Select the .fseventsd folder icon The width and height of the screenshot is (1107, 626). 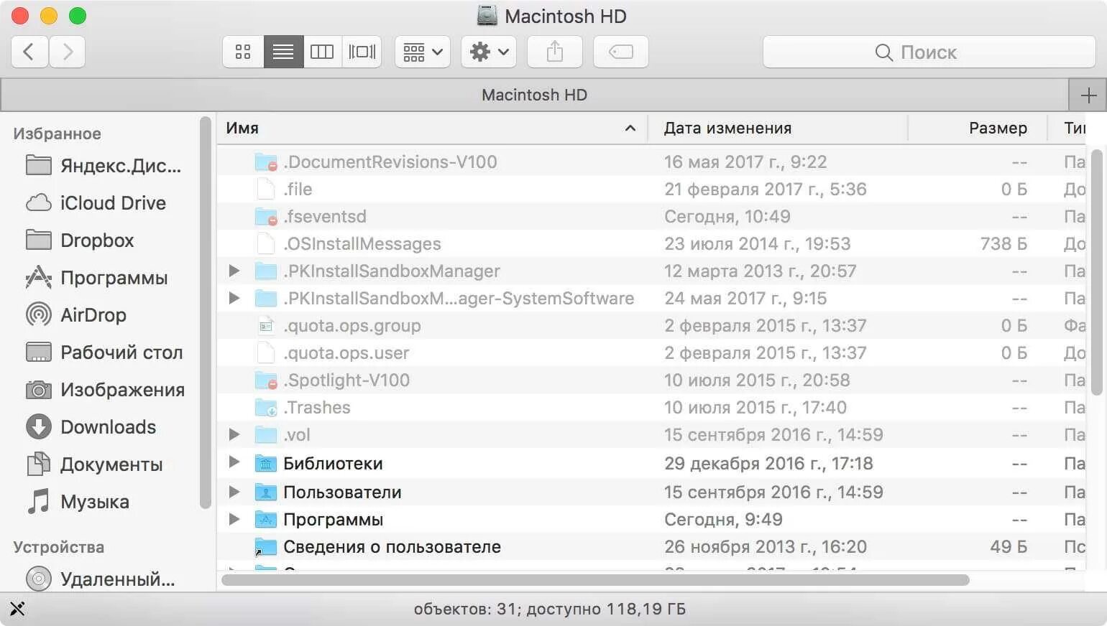(266, 216)
